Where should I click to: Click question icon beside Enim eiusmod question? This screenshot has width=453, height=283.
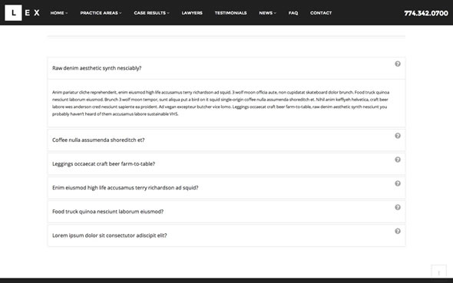point(398,183)
